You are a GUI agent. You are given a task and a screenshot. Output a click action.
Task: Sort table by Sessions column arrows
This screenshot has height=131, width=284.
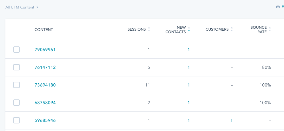149,29
